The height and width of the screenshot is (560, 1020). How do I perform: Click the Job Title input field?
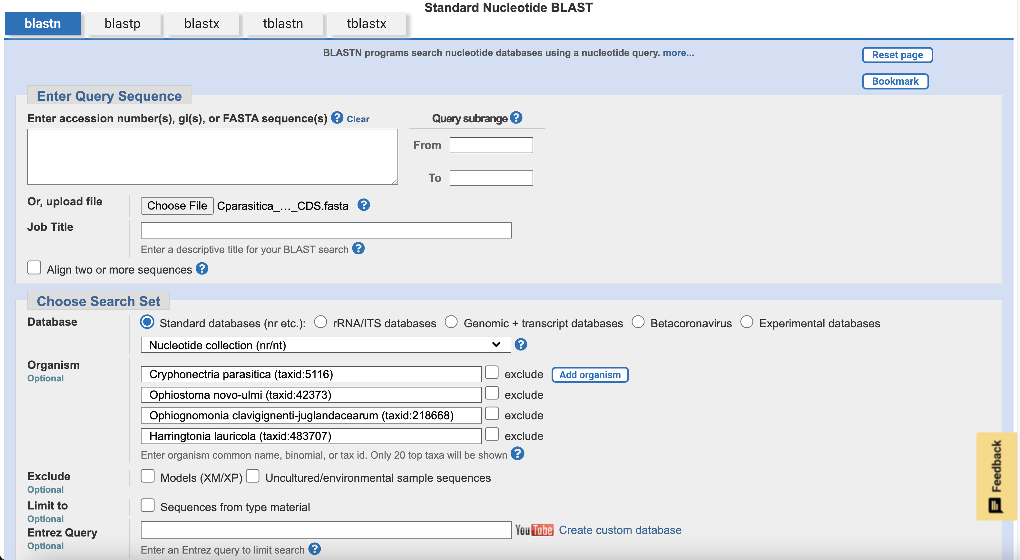[326, 230]
